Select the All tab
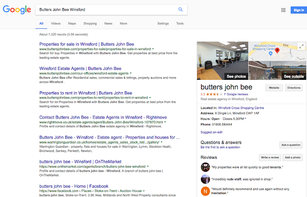 point(41,23)
